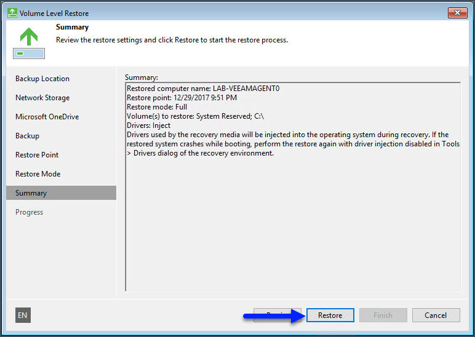Cancel the restore wizard
Viewport: 475px width, 337px height.
(436, 315)
